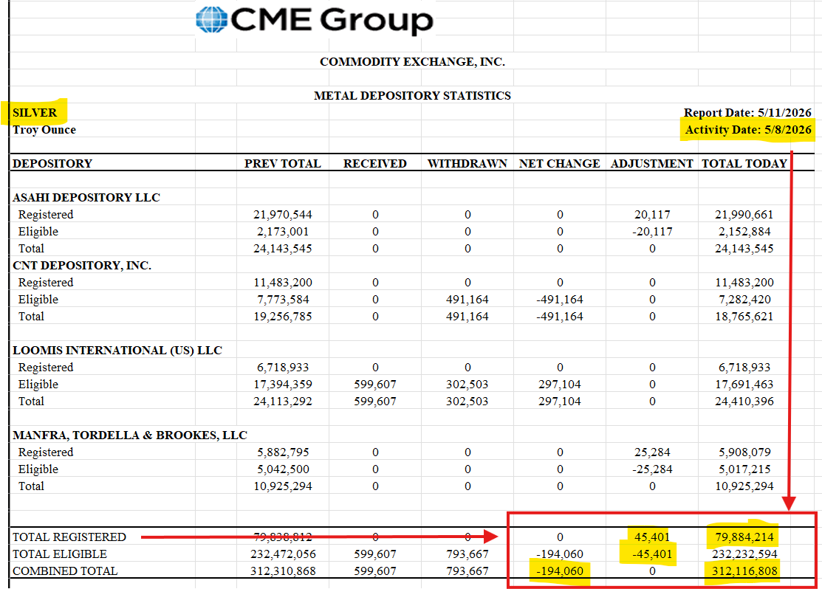Viewport: 822px width, 589px height.
Task: Click Total Eligible row withdrawn 793,667
Action: coord(467,554)
